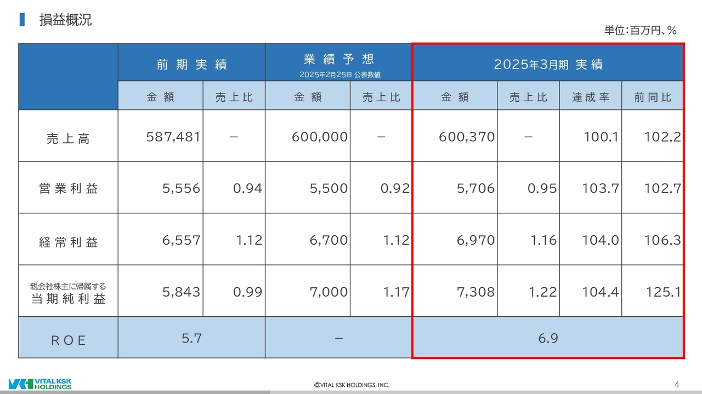This screenshot has height=394, width=702.
Task: Select the slide title 損益概況
Action: (x=65, y=20)
